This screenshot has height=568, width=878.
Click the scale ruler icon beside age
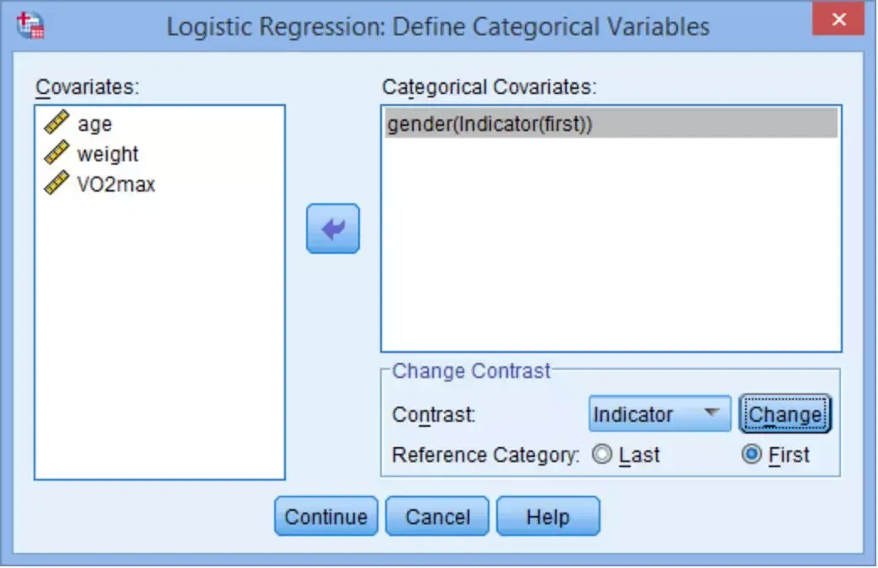pos(56,122)
